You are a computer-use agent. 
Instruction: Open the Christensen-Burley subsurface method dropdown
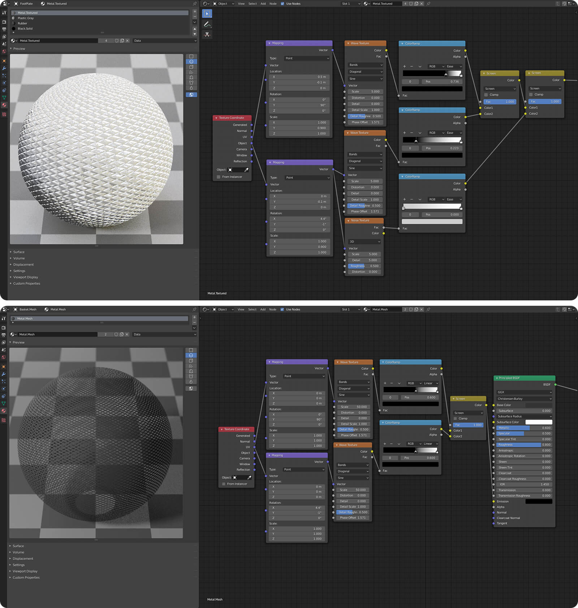pos(524,399)
